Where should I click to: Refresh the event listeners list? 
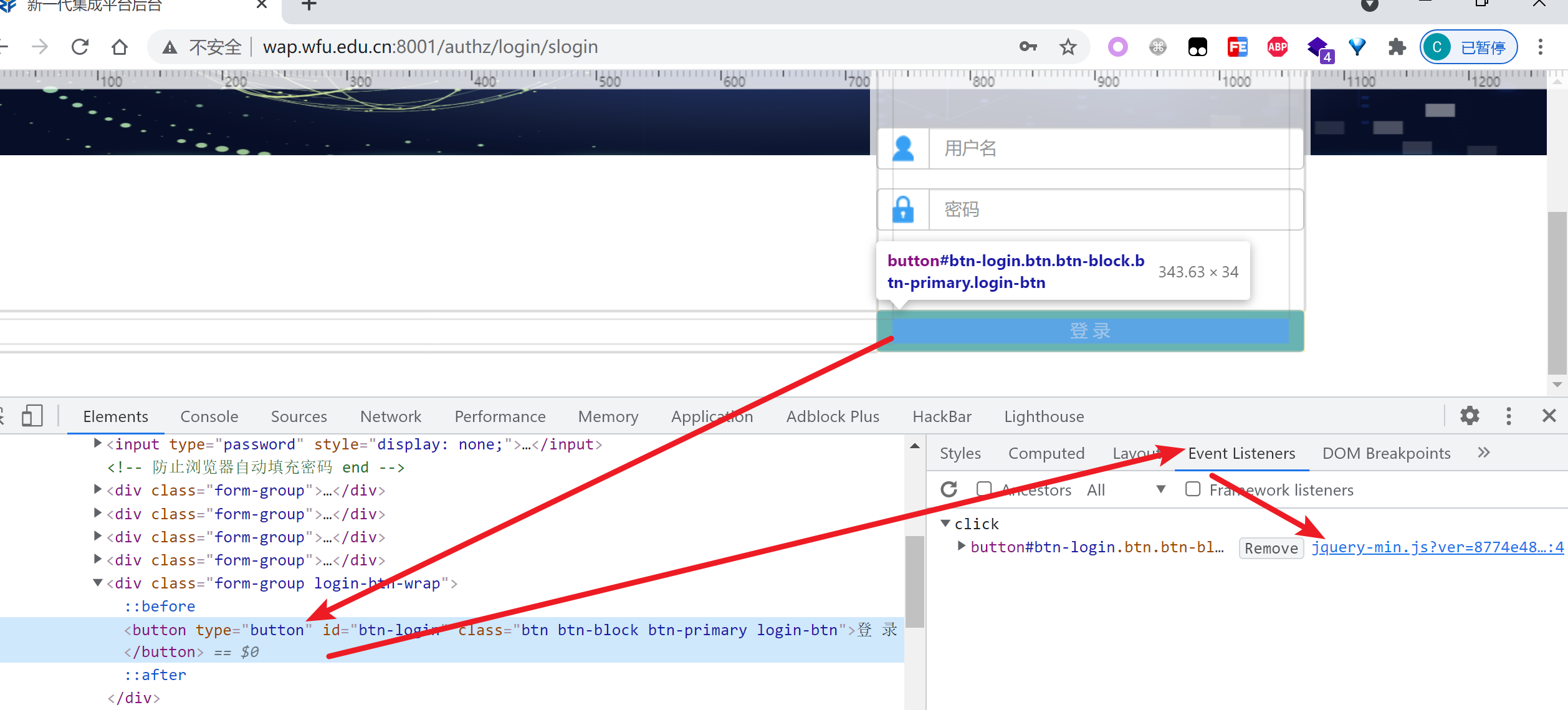coord(949,490)
